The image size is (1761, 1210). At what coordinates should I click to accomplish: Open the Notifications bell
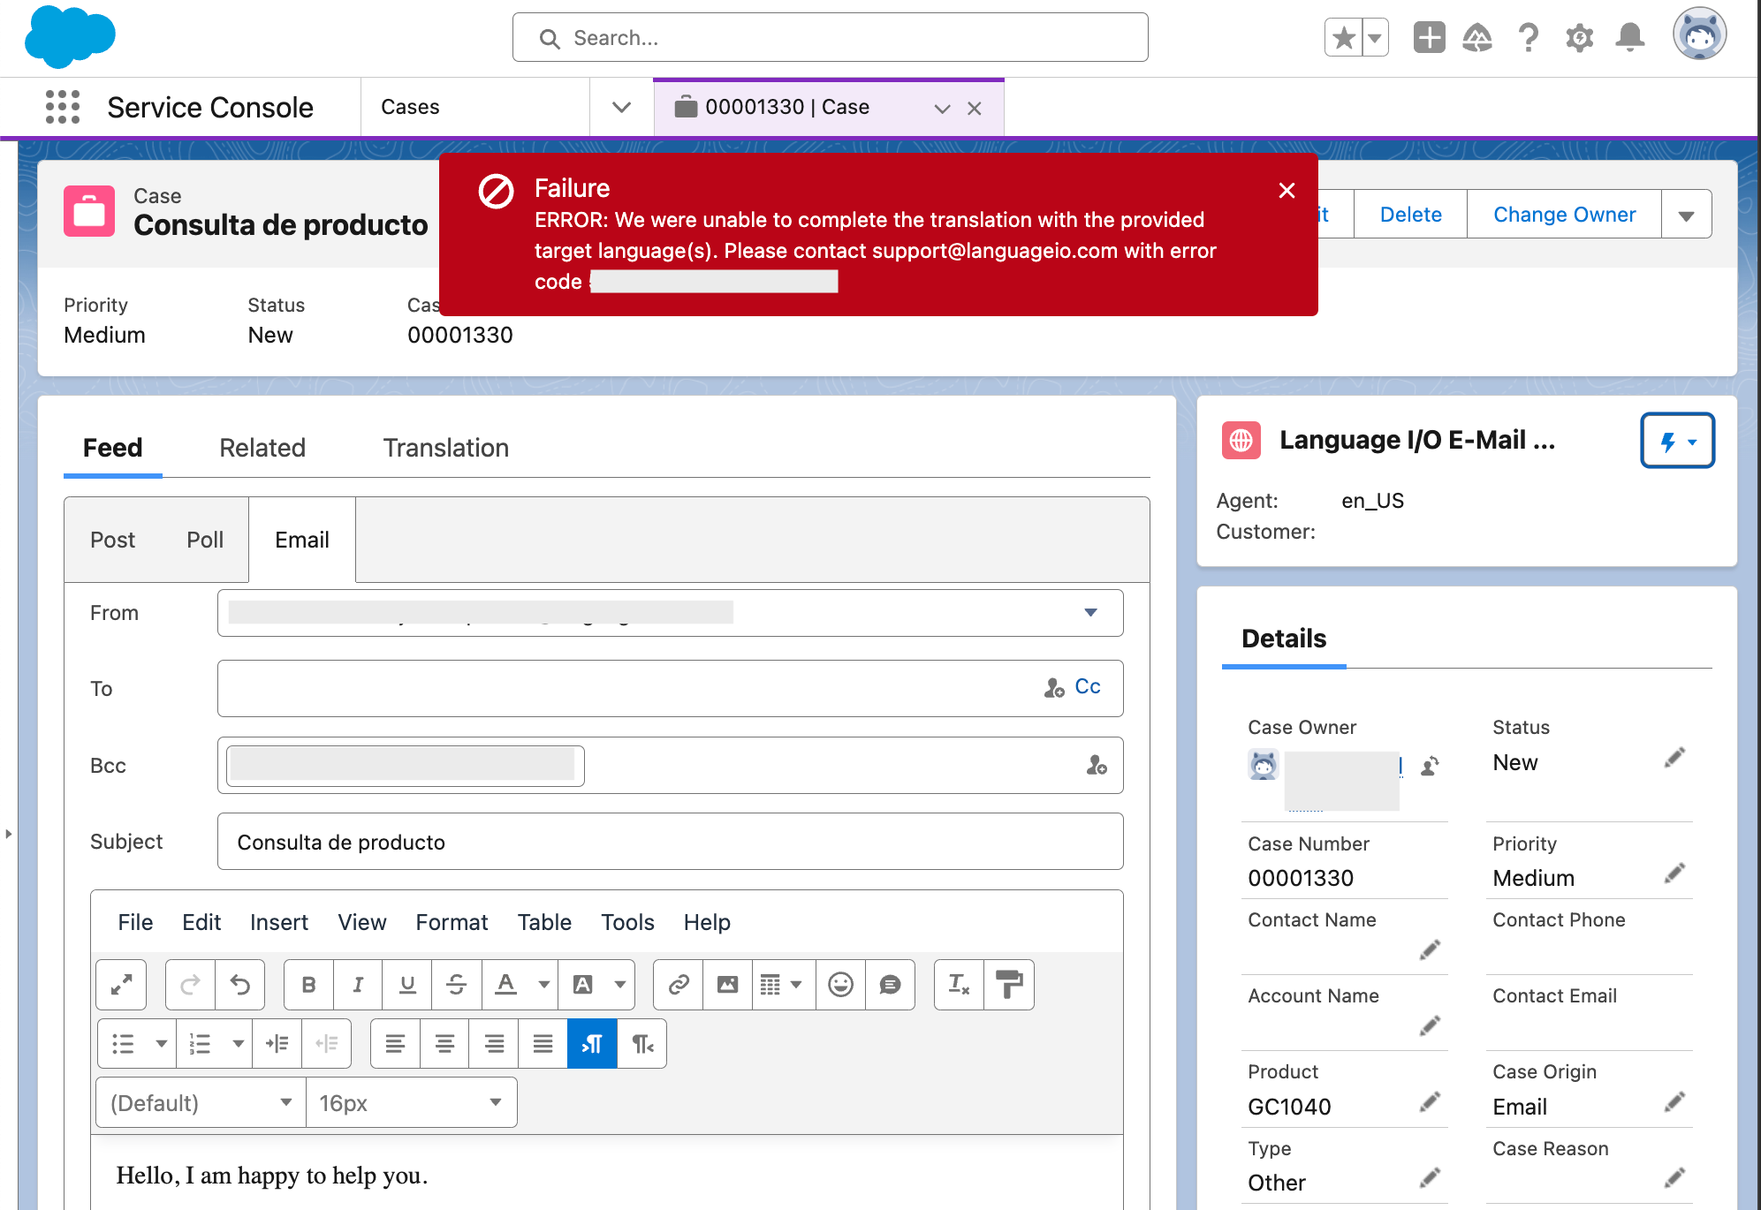tap(1629, 38)
